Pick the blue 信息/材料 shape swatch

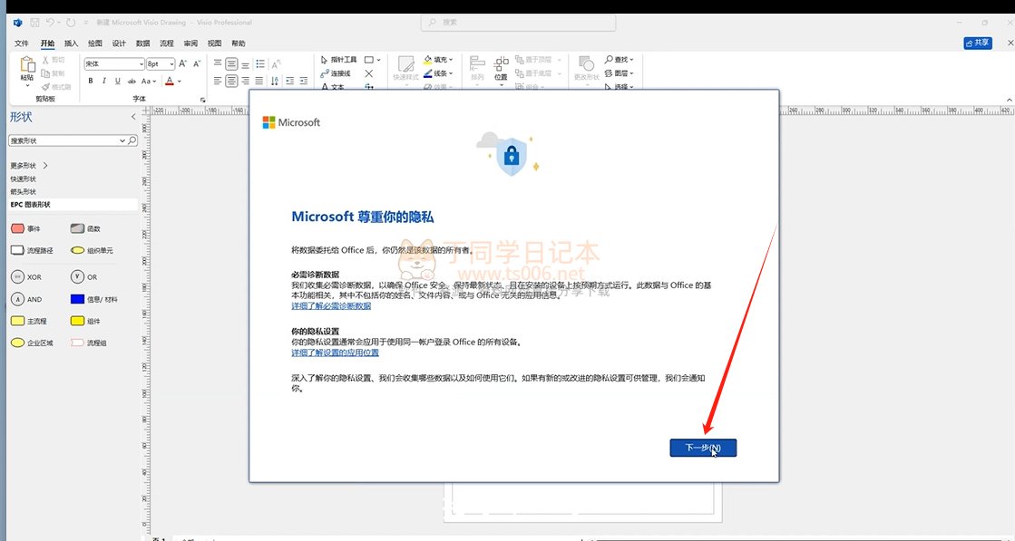pos(77,299)
